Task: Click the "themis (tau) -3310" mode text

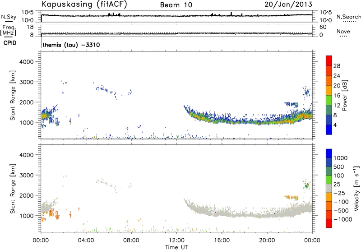Action: point(71,45)
